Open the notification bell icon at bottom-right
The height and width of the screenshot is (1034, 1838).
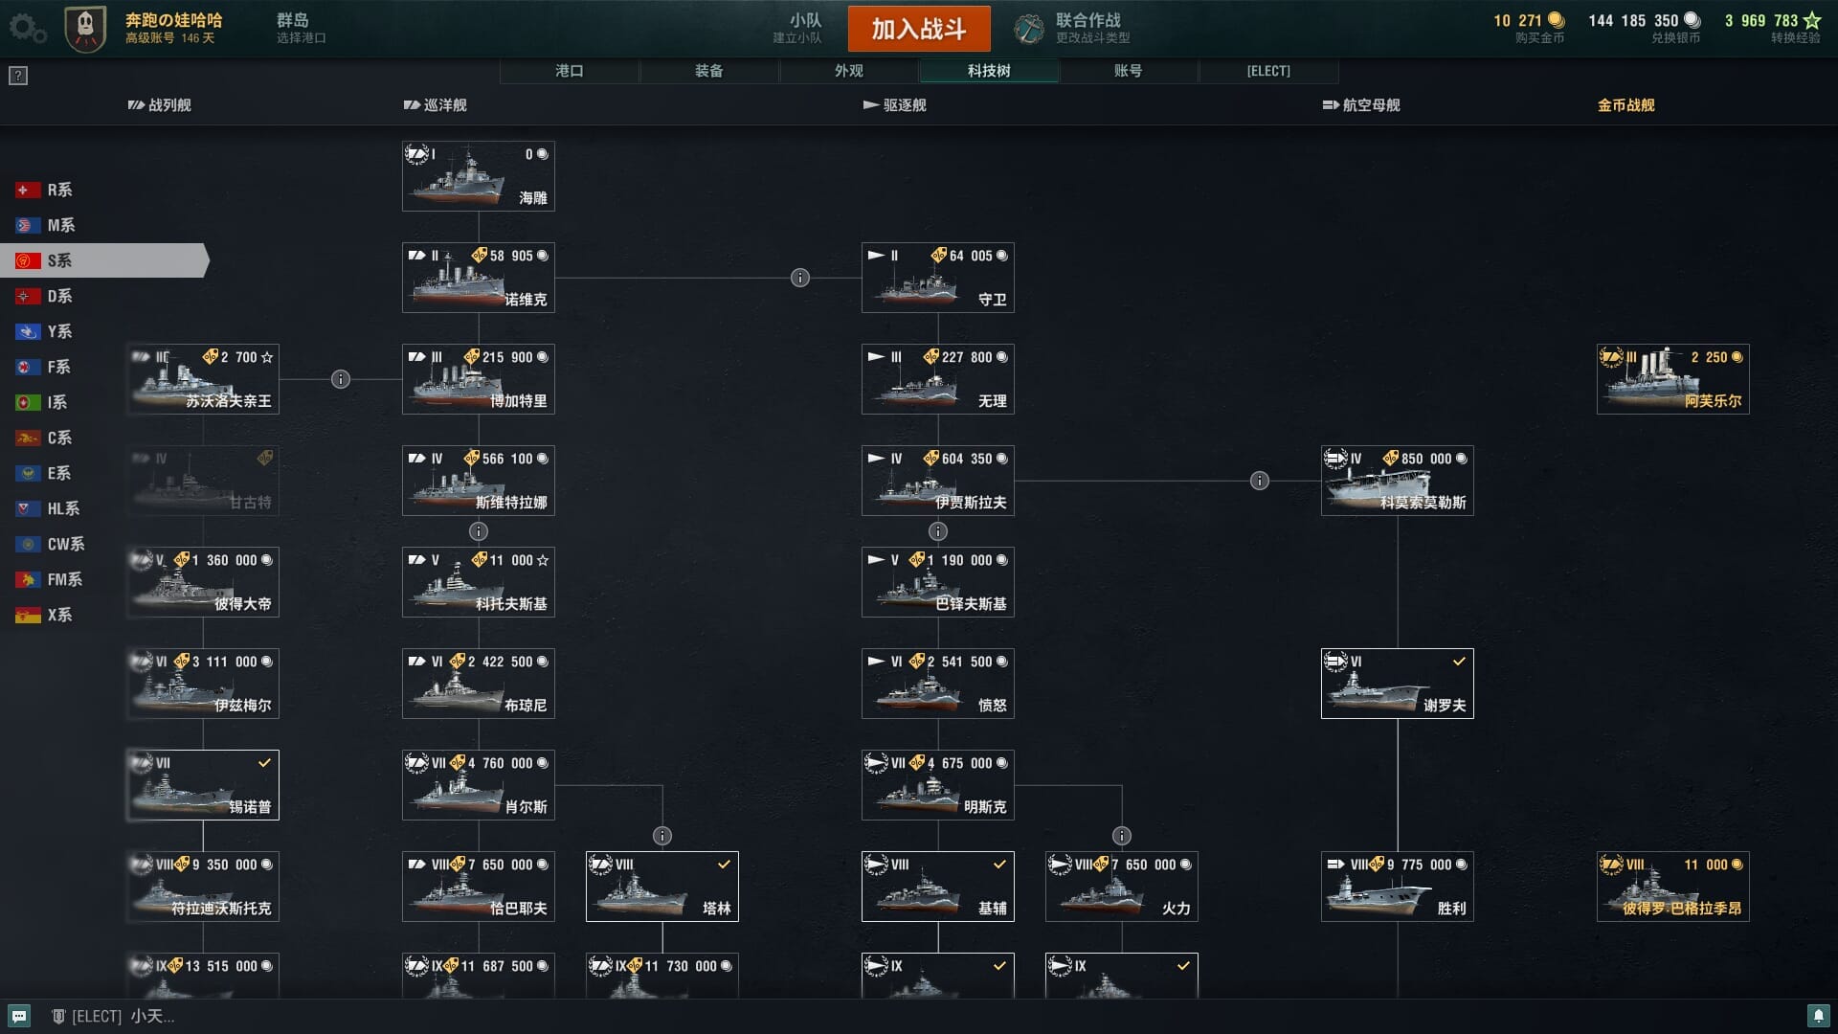pyautogui.click(x=1819, y=1016)
